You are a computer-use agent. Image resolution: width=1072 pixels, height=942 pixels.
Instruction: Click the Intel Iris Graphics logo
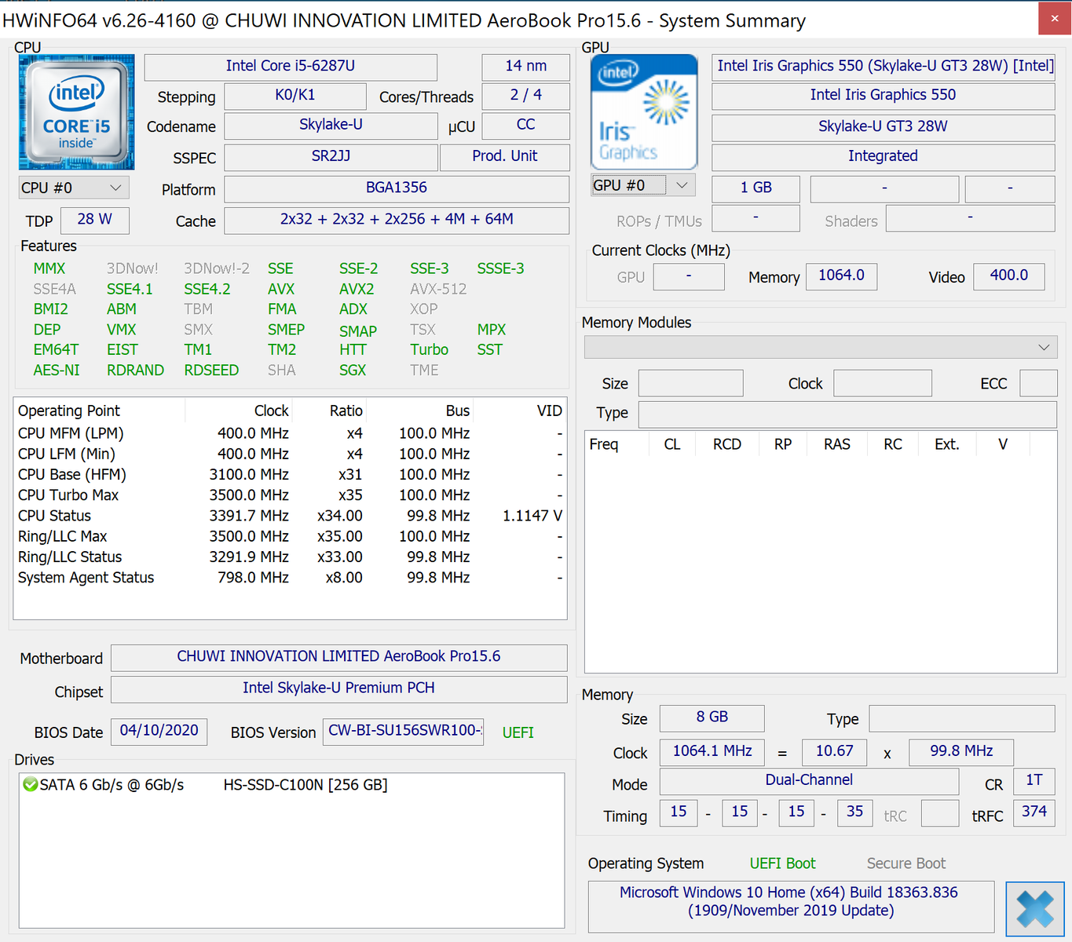[x=643, y=112]
